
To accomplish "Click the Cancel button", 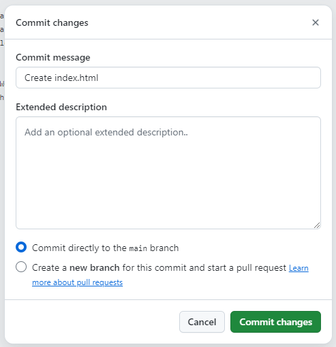I will (x=202, y=322).
